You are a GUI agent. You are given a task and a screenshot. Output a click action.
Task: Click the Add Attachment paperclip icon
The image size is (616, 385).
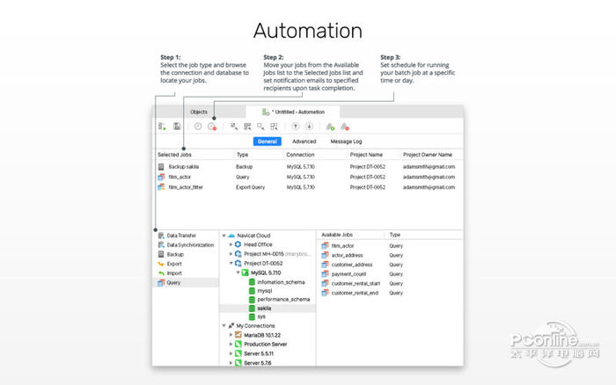click(x=330, y=127)
